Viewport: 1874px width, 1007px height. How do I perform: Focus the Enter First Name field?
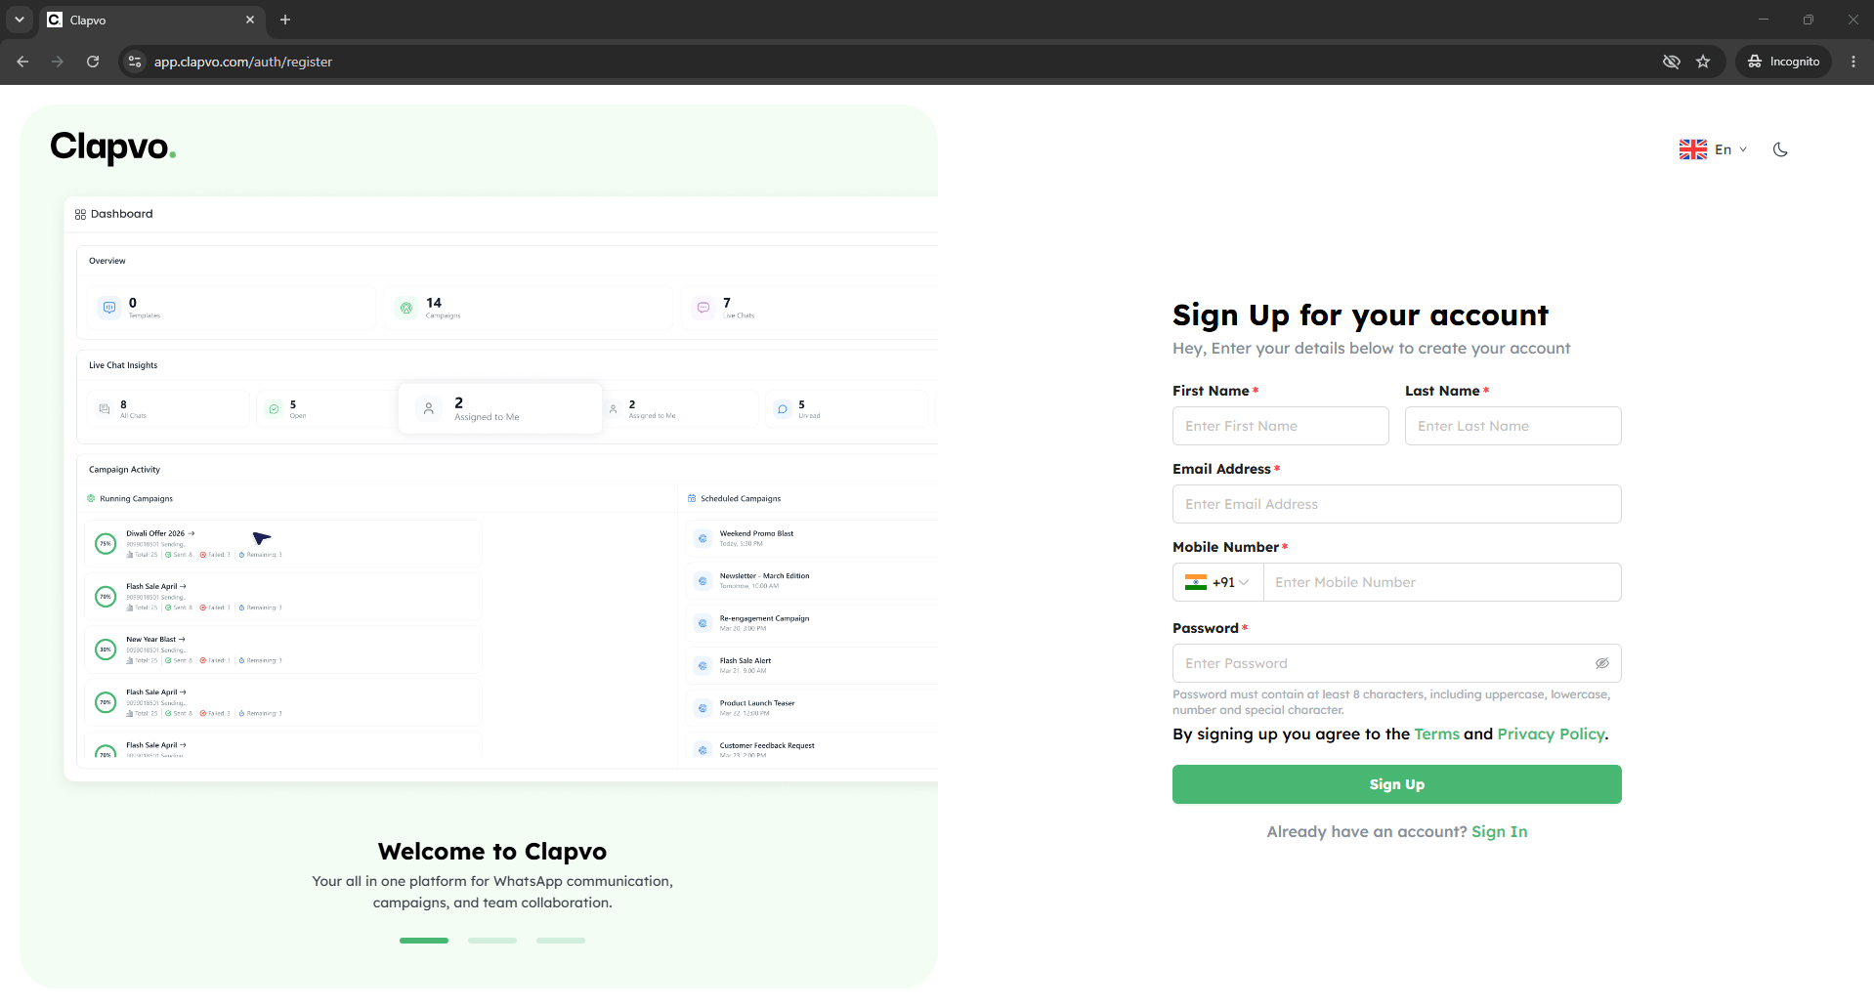1280,426
